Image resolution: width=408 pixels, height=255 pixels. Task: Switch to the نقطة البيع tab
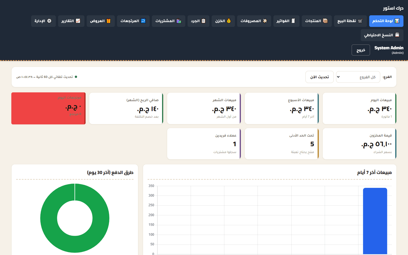pyautogui.click(x=350, y=21)
